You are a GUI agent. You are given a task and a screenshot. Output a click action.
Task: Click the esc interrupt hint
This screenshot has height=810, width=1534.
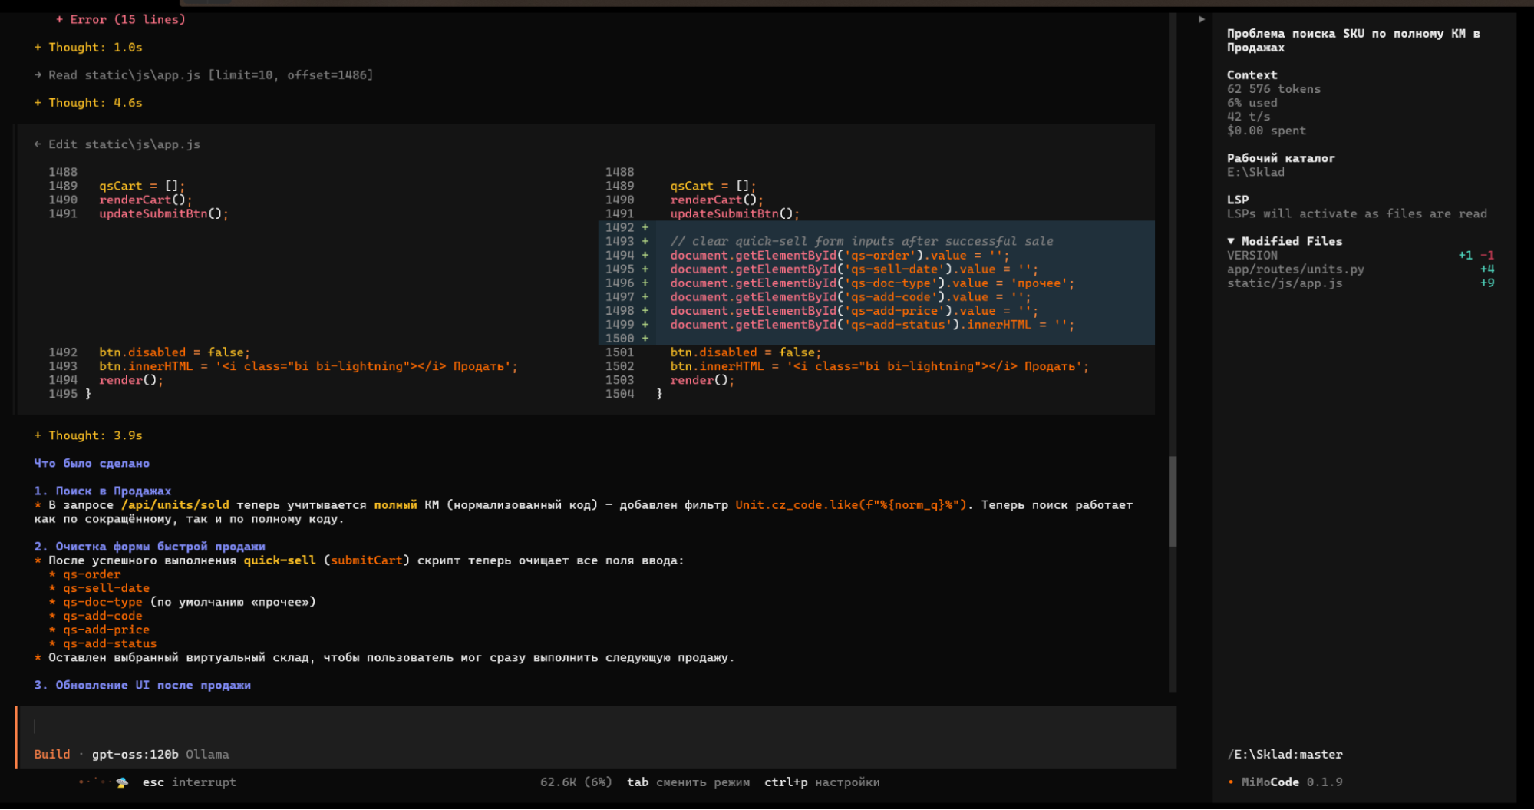click(189, 782)
